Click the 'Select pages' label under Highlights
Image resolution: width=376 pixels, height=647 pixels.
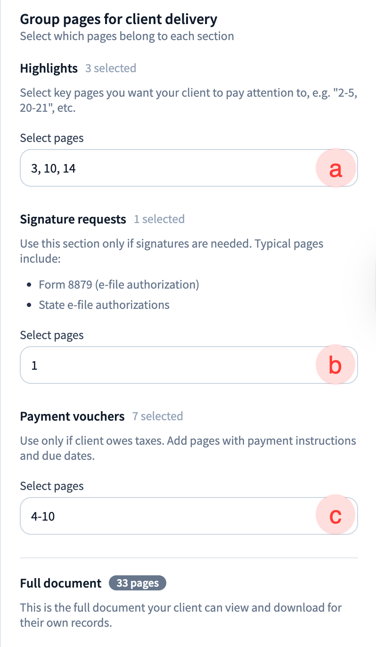[51, 138]
